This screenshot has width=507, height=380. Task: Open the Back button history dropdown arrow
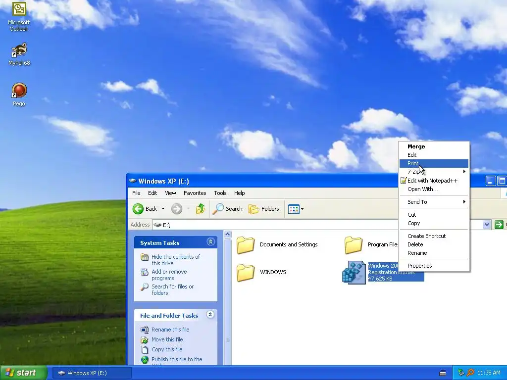(x=163, y=209)
